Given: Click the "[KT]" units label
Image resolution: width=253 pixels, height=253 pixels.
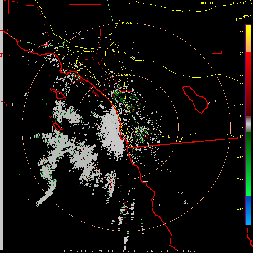Looking at the screenshot, I should 240,19.
